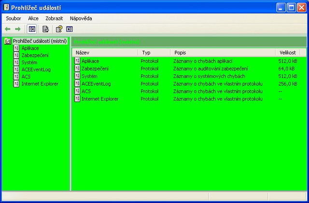Click the Internet Explorer icon in tree
This screenshot has height=203, width=309.
click(16, 84)
